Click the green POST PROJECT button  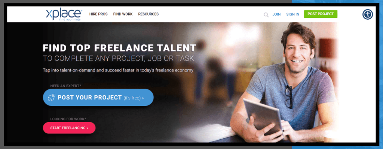pos(321,14)
